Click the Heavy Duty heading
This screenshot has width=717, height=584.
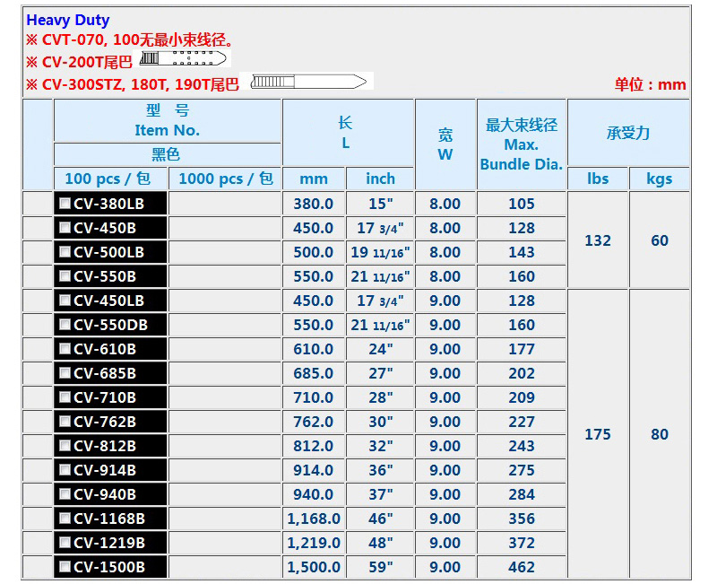(x=67, y=20)
